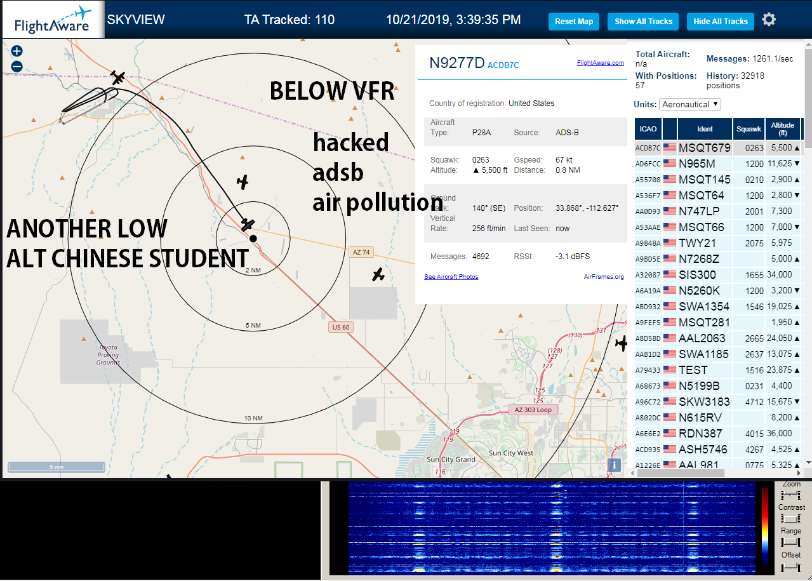Select the MSQT145 aircraft row
Image resolution: width=812 pixels, height=581 pixels.
click(x=718, y=179)
